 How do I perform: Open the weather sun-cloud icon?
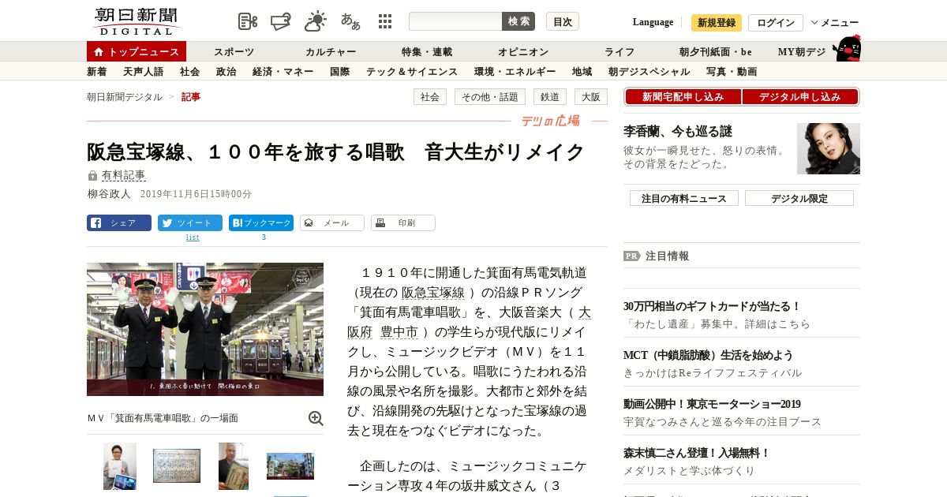[316, 21]
